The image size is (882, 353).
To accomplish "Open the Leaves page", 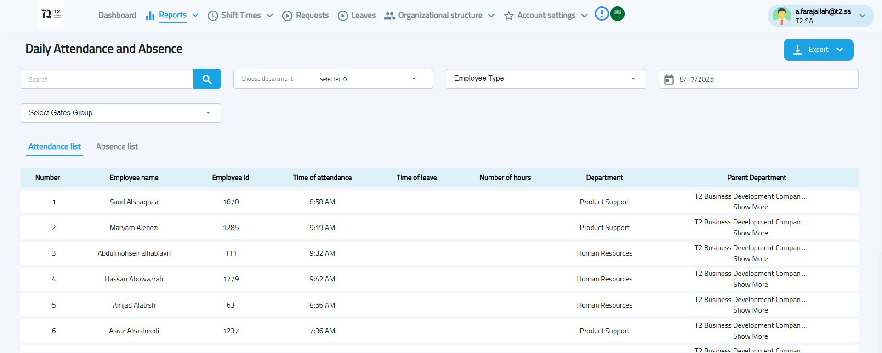I will pyautogui.click(x=364, y=15).
